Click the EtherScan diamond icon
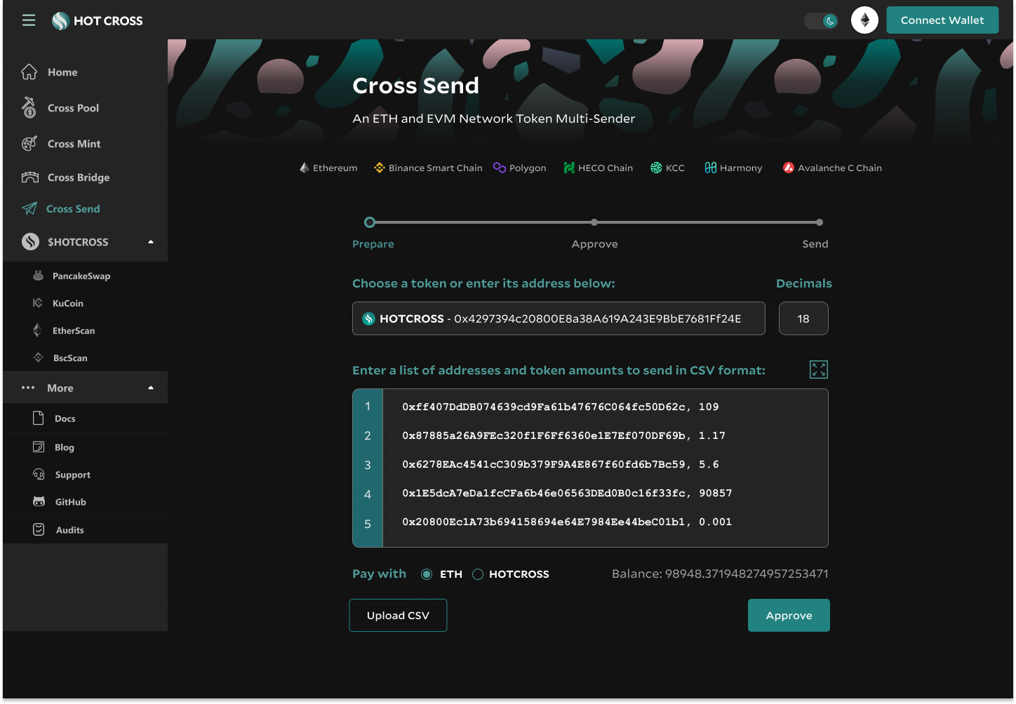Viewport: 1016px width, 704px height. 37,330
